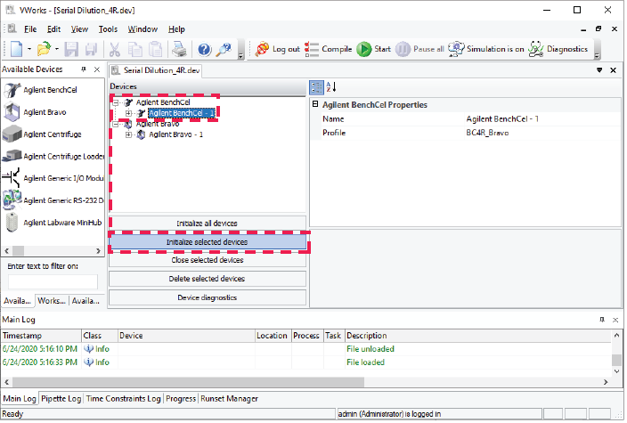This screenshot has height=423, width=627.
Task: Switch to the Time Constraints Log tab
Action: (x=123, y=399)
